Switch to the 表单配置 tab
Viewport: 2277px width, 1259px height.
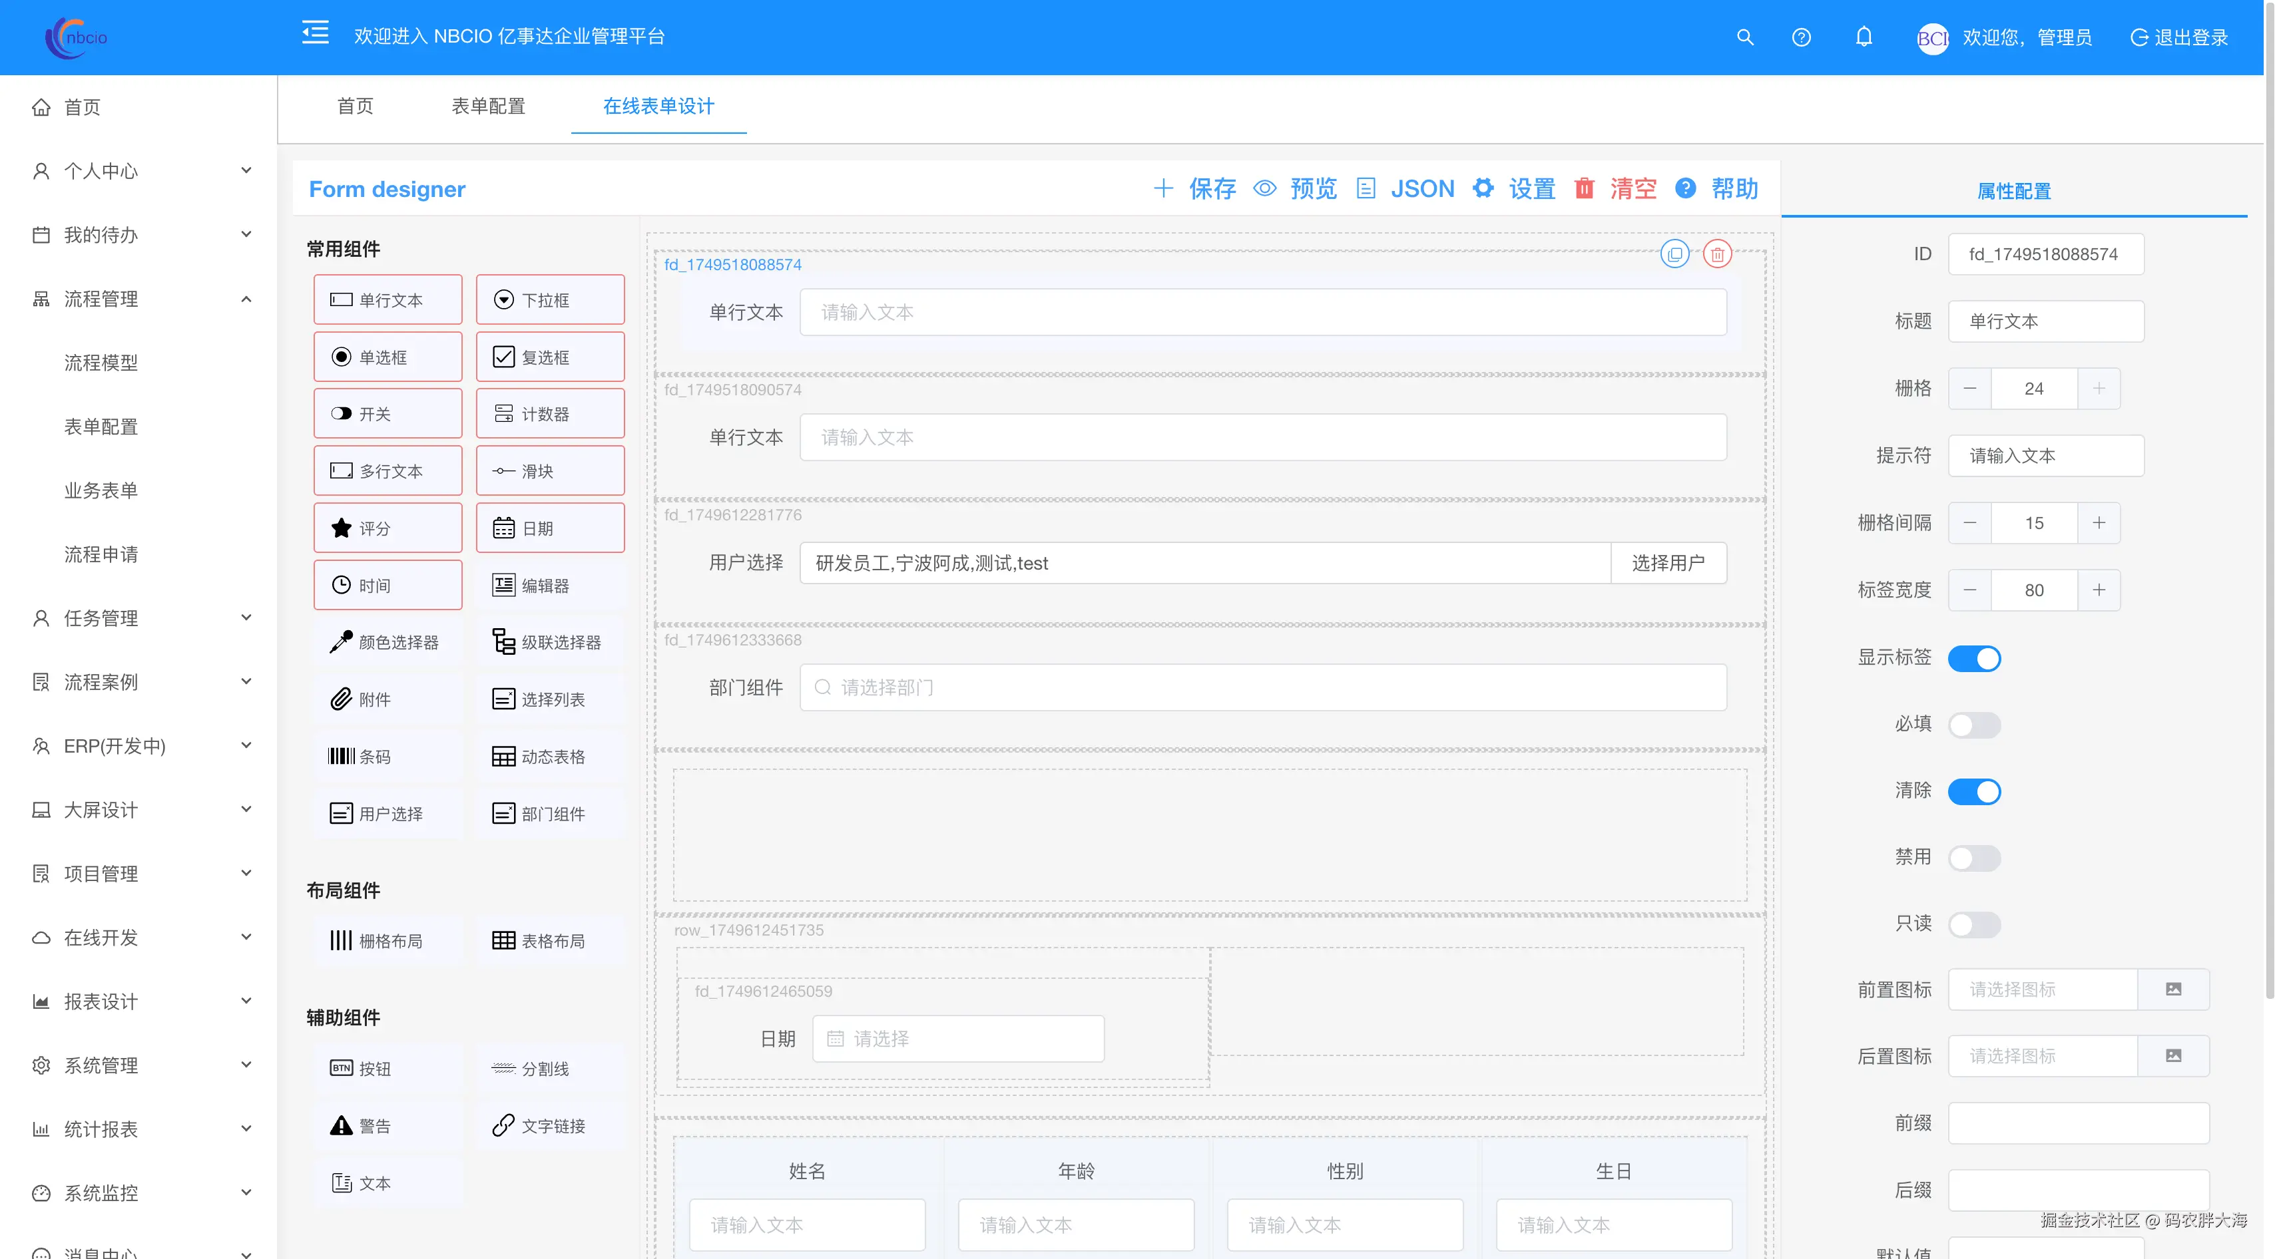pyautogui.click(x=488, y=106)
